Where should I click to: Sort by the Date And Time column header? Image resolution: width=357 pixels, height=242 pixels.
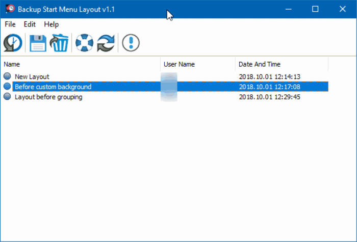click(282, 64)
